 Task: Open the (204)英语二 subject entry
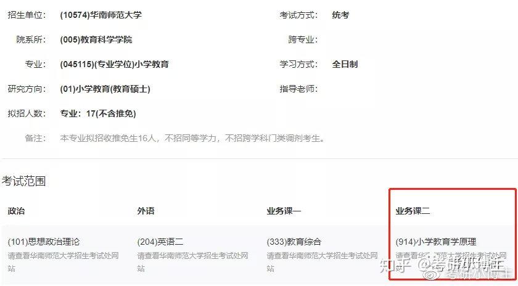(160, 242)
